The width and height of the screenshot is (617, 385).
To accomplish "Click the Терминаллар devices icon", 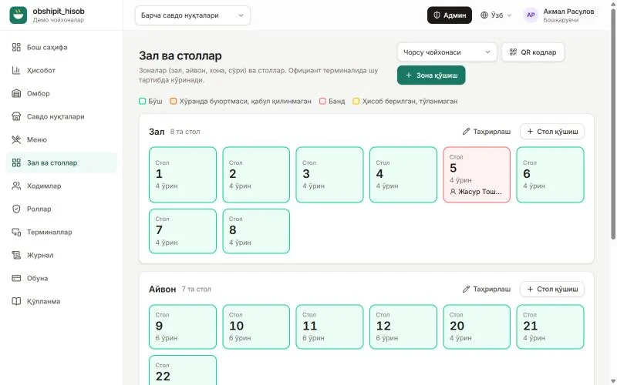I will (16, 233).
